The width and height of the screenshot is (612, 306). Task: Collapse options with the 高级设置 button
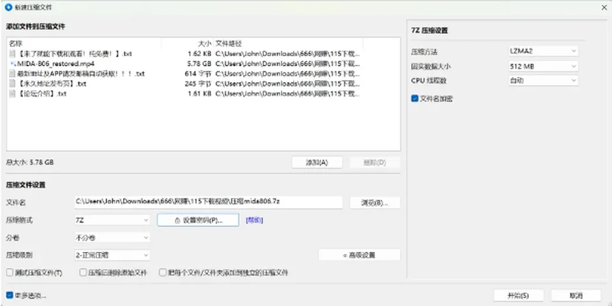pyautogui.click(x=359, y=255)
